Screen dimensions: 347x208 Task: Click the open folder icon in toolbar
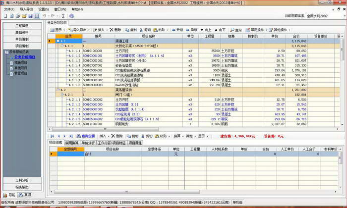click(x=24, y=16)
